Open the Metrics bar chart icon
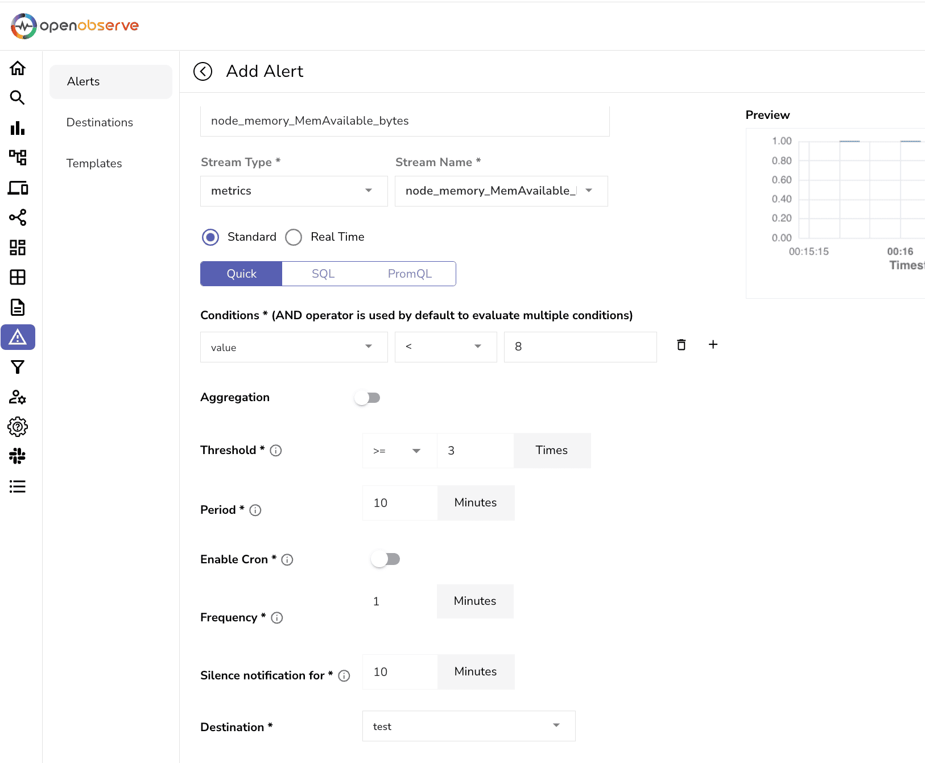The image size is (925, 763). [18, 128]
